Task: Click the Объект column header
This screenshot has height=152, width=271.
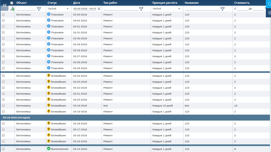Action: pos(21,3)
